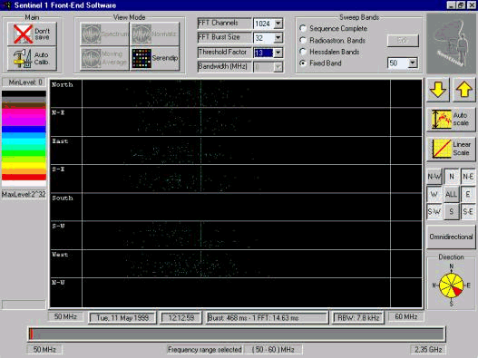The width and height of the screenshot is (478, 358).
Task: Open FFT Burst Size dropdown
Action: tap(278, 38)
